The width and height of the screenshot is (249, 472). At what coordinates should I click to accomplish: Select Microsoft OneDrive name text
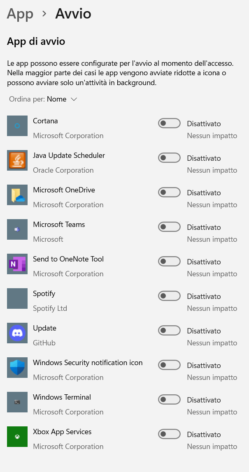point(64,190)
